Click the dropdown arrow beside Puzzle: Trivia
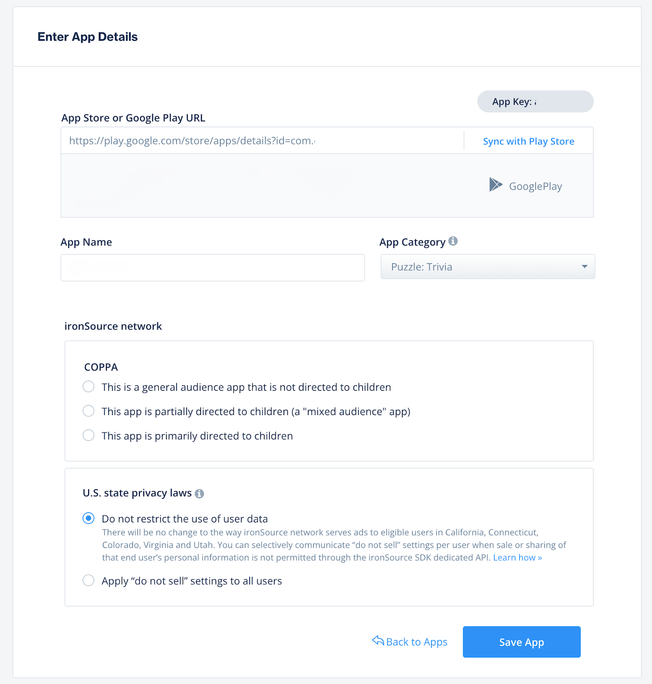This screenshot has height=684, width=652. click(584, 267)
